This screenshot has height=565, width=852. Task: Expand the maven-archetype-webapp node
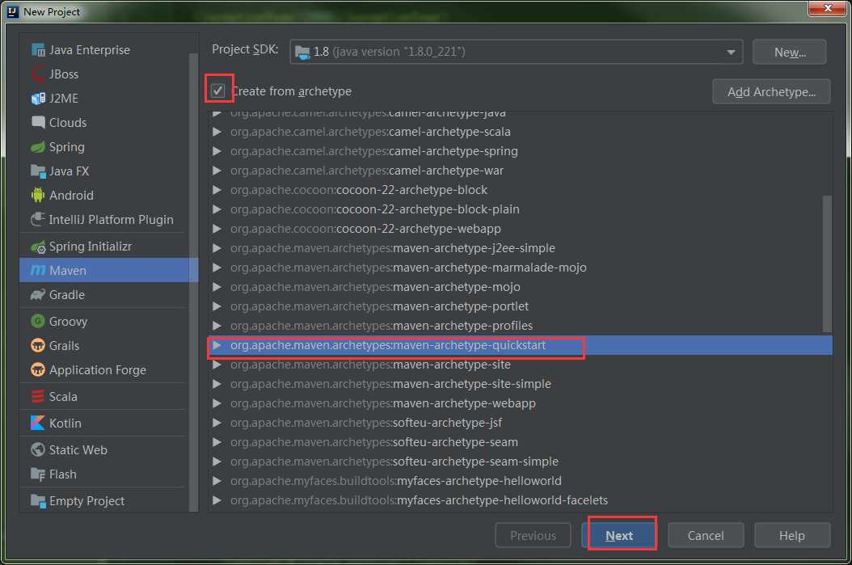pyautogui.click(x=217, y=403)
